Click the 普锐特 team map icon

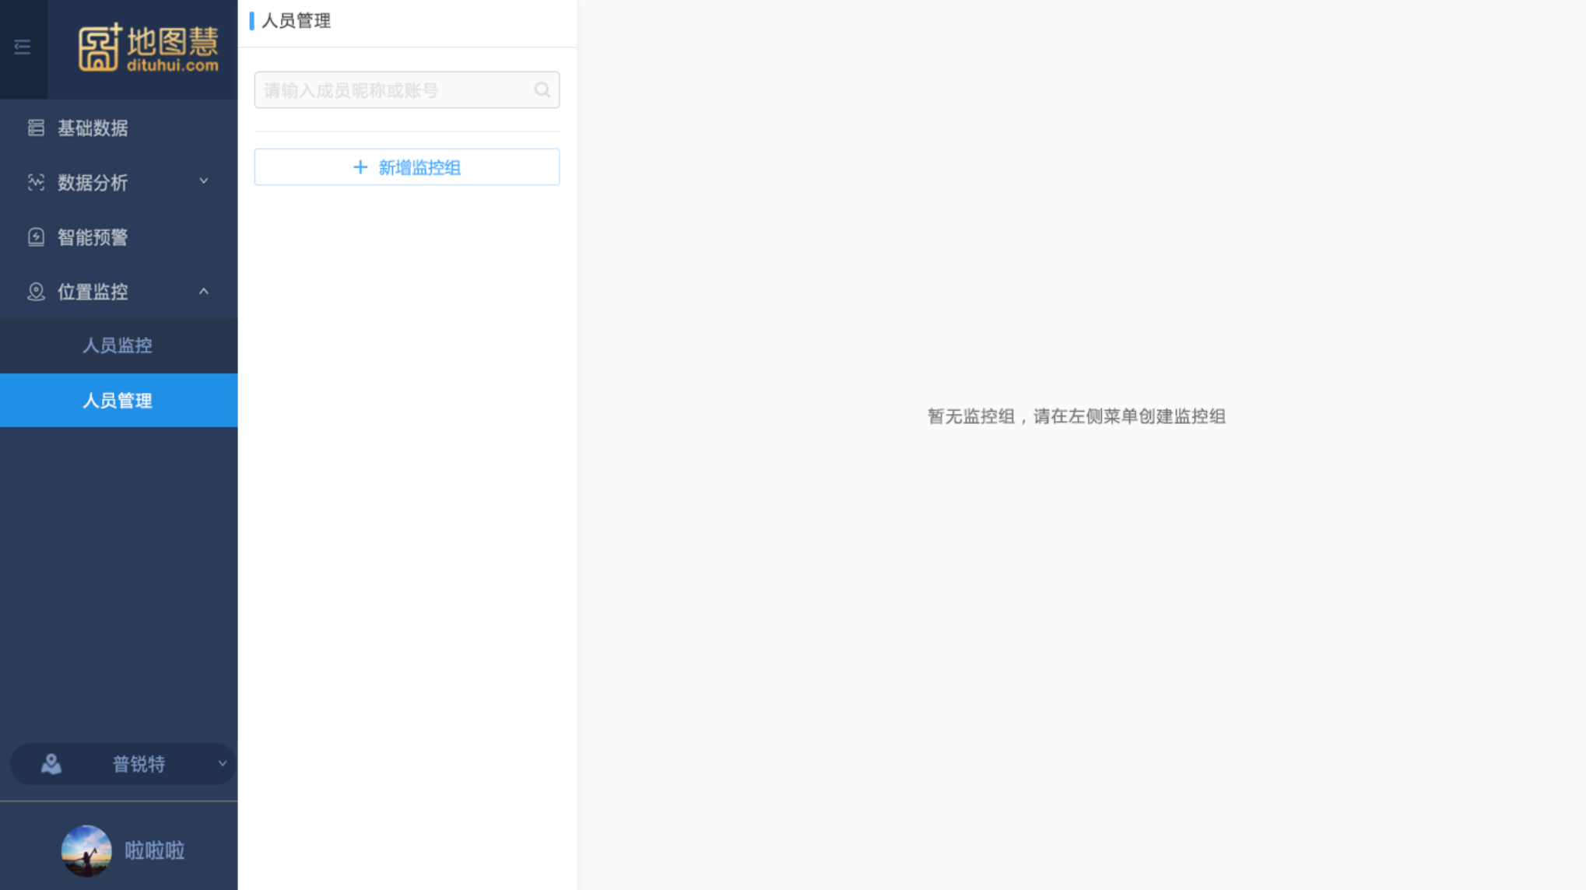51,764
